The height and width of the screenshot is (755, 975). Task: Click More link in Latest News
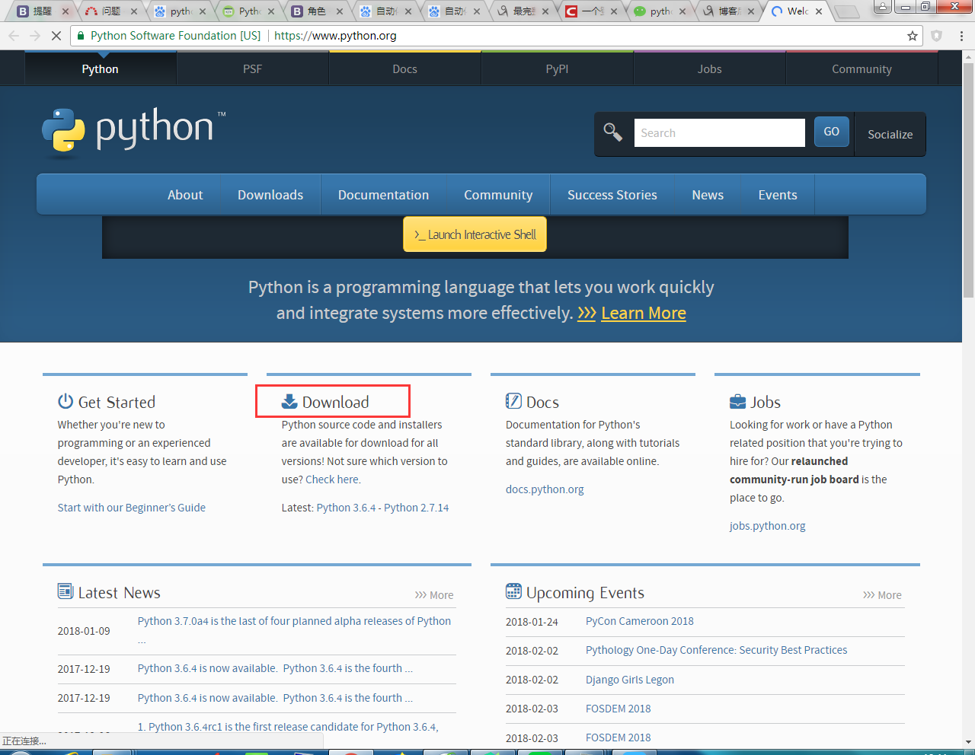(434, 595)
